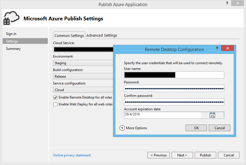Click the help question mark in Remote Desktop Configuration
This screenshot has height=165, width=246.
click(x=217, y=48)
